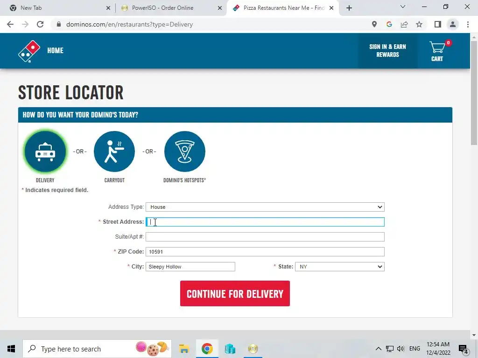Viewport: 478px width, 358px height.
Task: Click the padlock site info icon
Action: click(59, 24)
